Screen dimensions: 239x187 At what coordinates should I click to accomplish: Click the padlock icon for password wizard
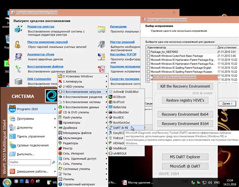[17, 44]
